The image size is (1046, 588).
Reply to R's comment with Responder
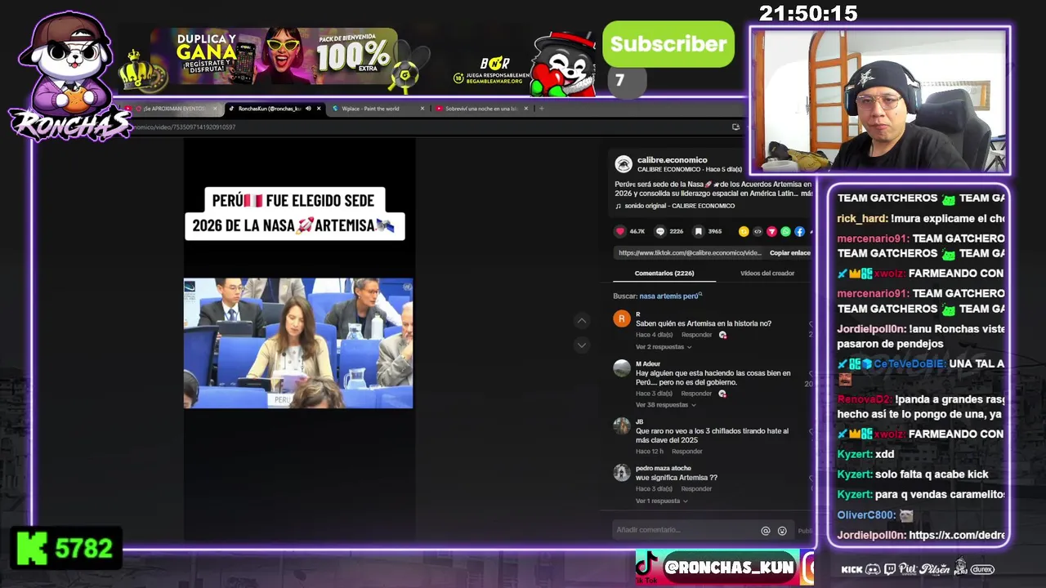point(697,335)
